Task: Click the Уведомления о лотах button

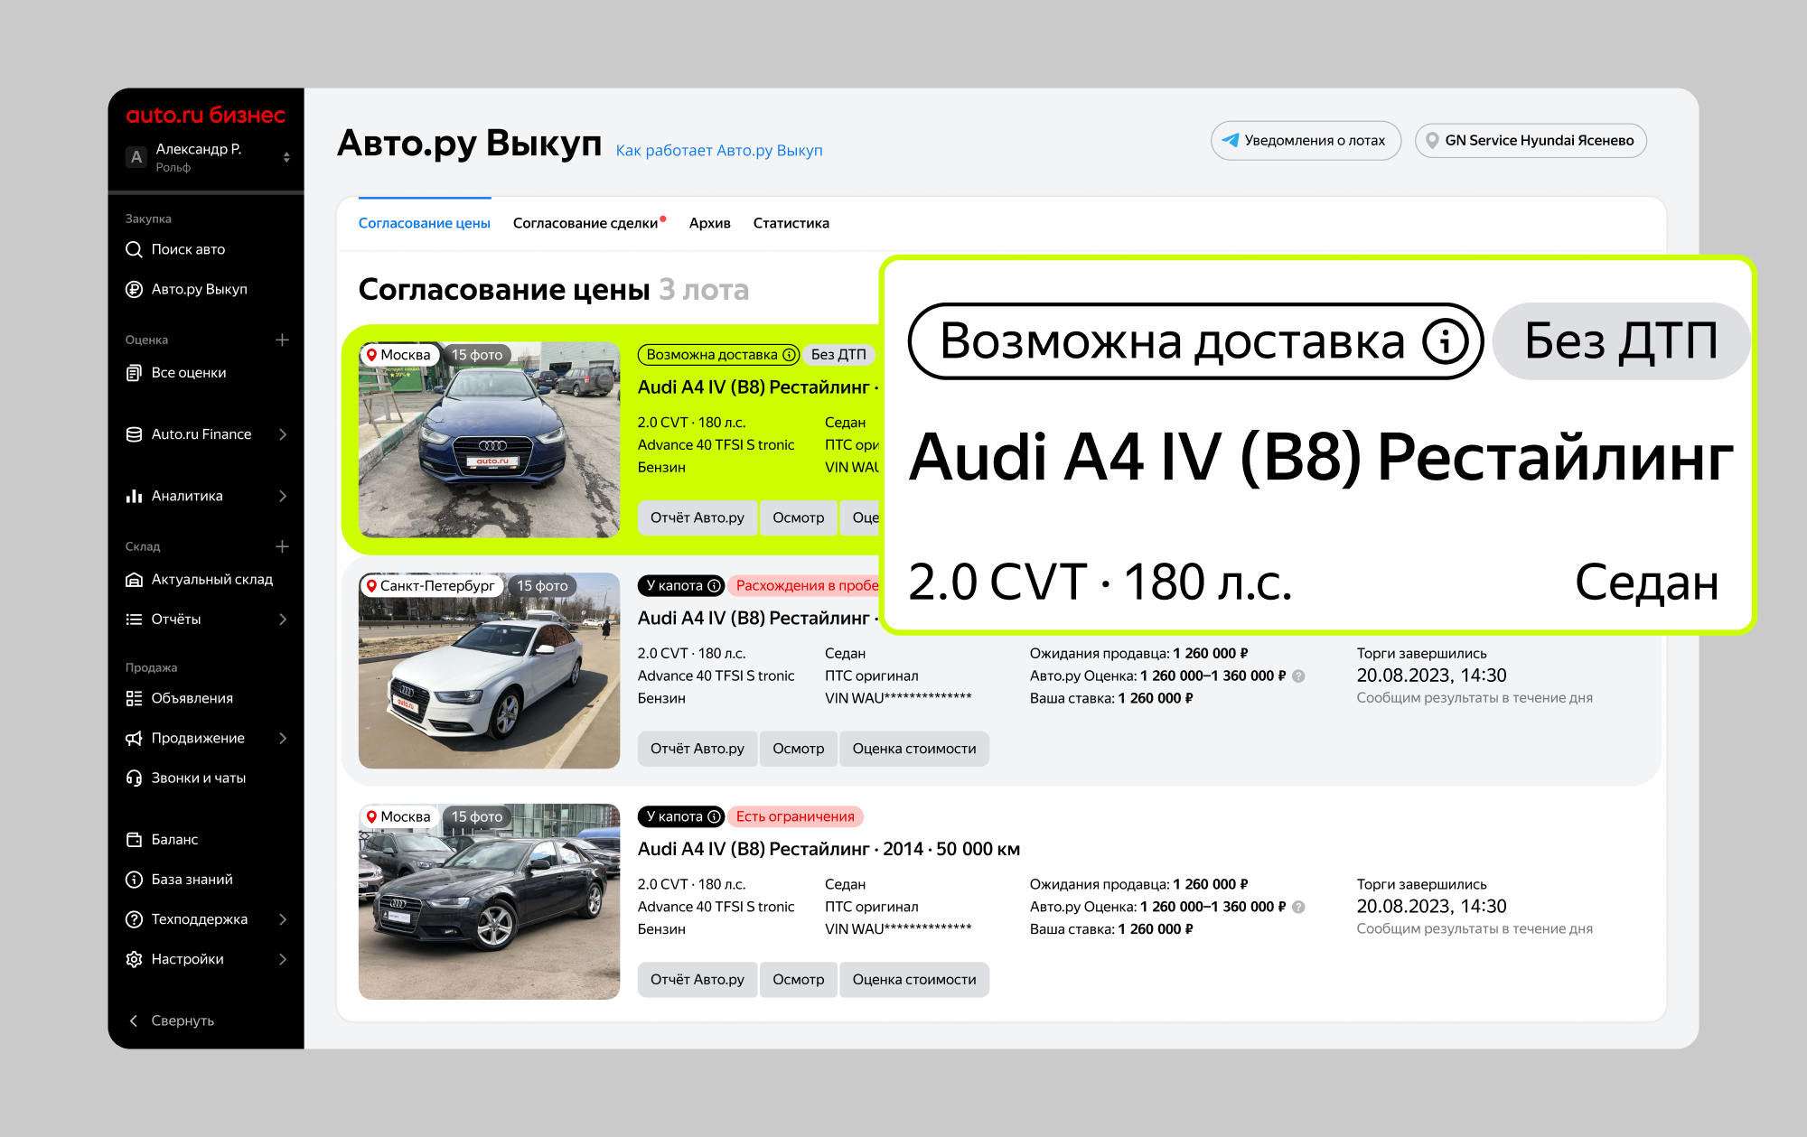Action: (1306, 141)
